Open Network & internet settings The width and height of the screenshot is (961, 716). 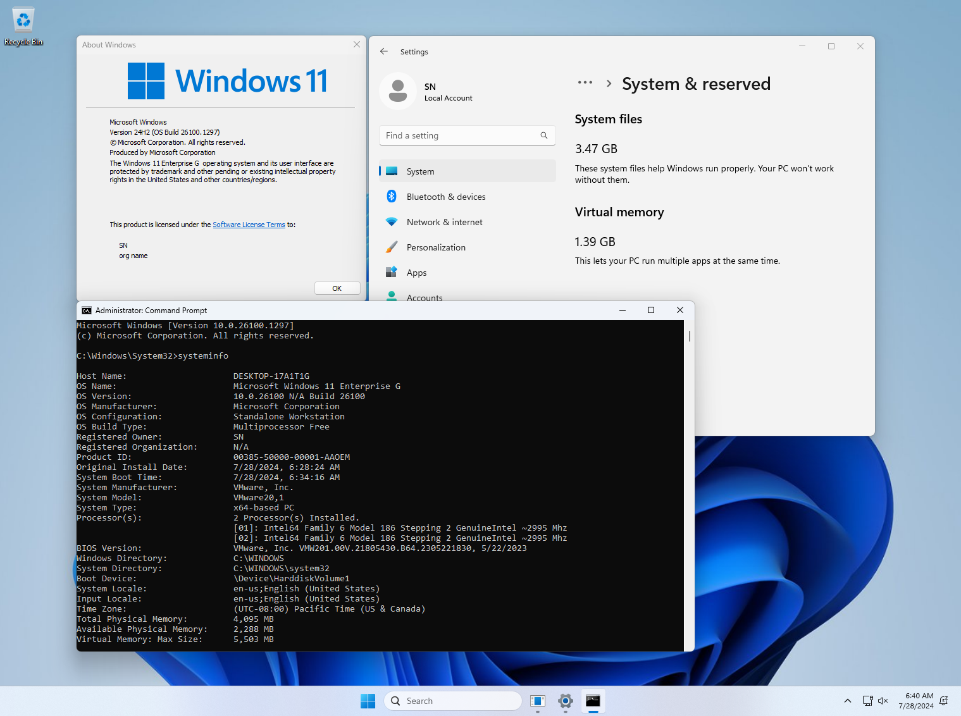468,222
